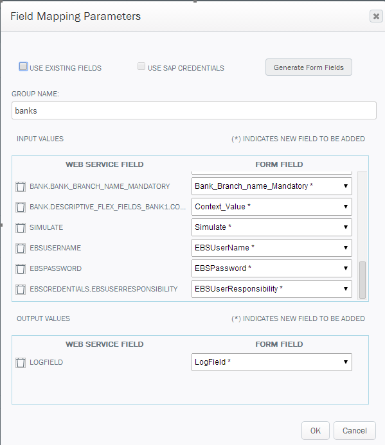Enable the Use Existing Fields checkbox

pyautogui.click(x=23, y=67)
